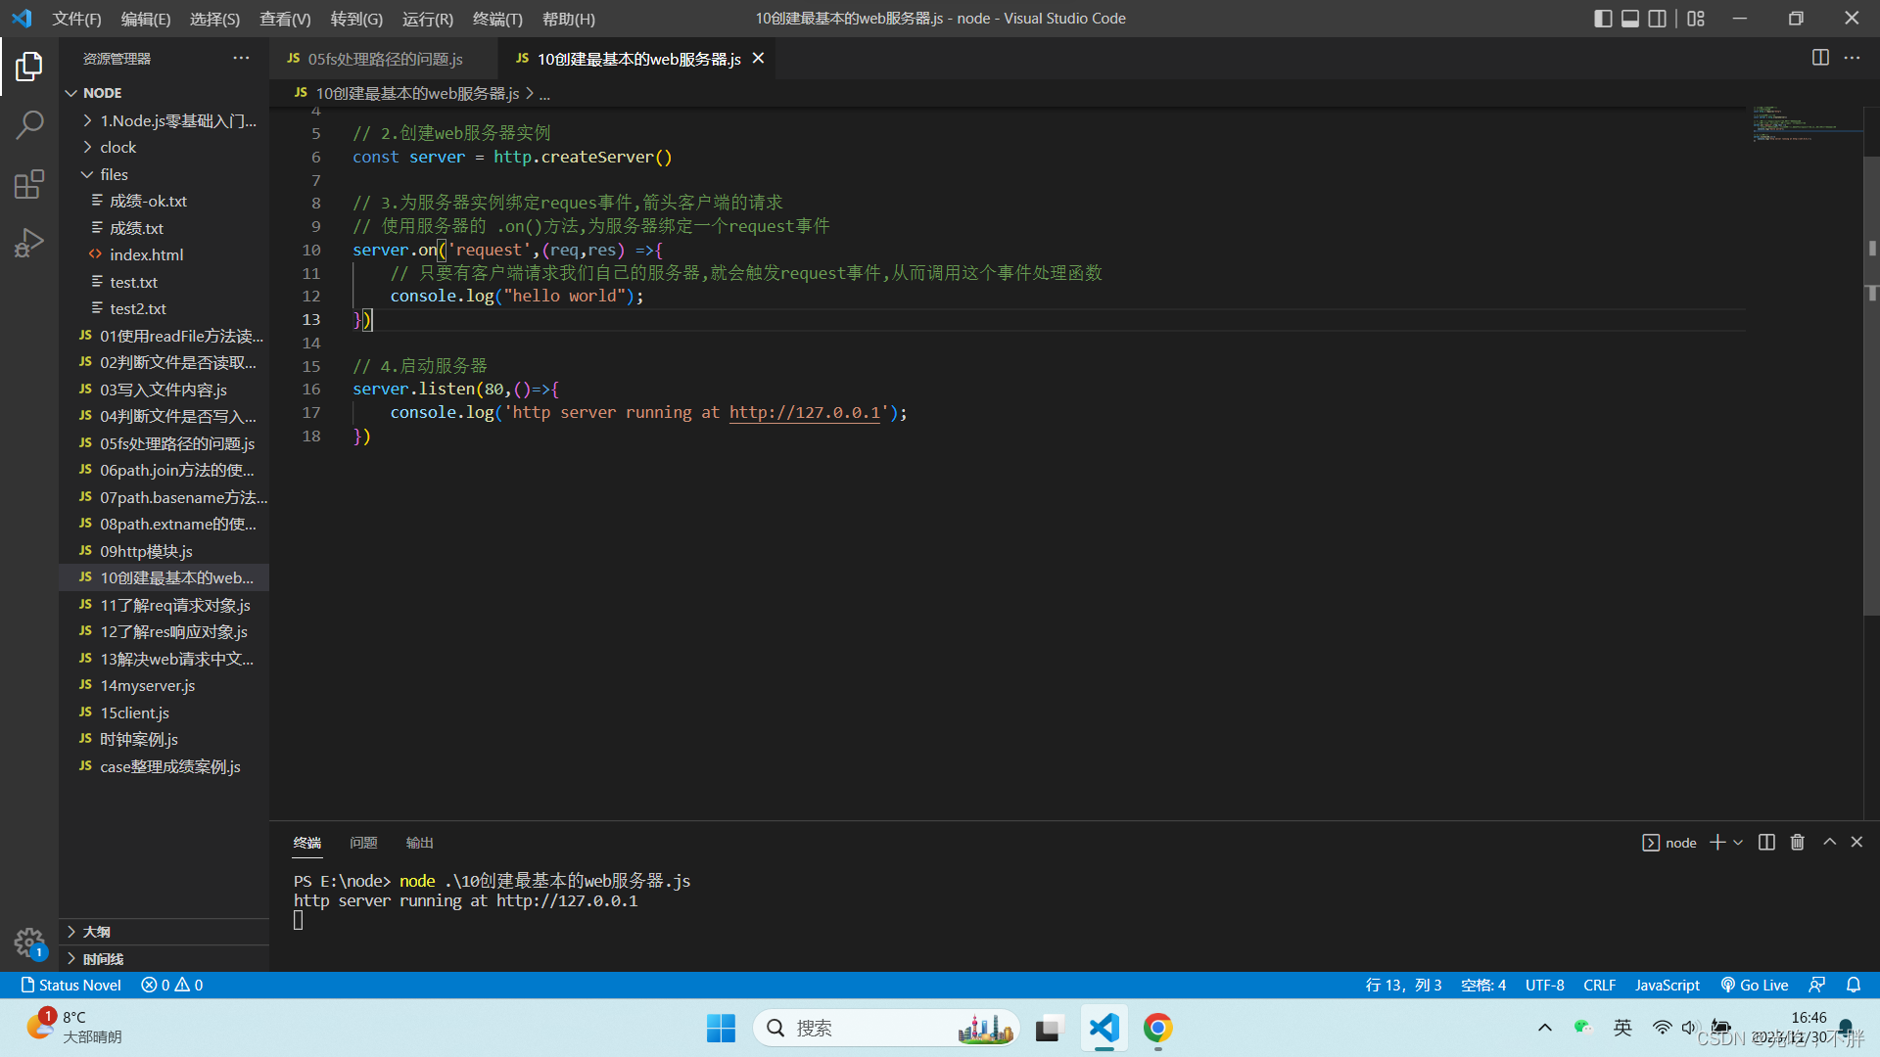Open the Search view in activity bar
The height and width of the screenshot is (1057, 1880).
point(29,124)
